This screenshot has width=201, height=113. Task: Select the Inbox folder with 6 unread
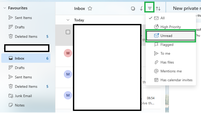(x=26, y=58)
